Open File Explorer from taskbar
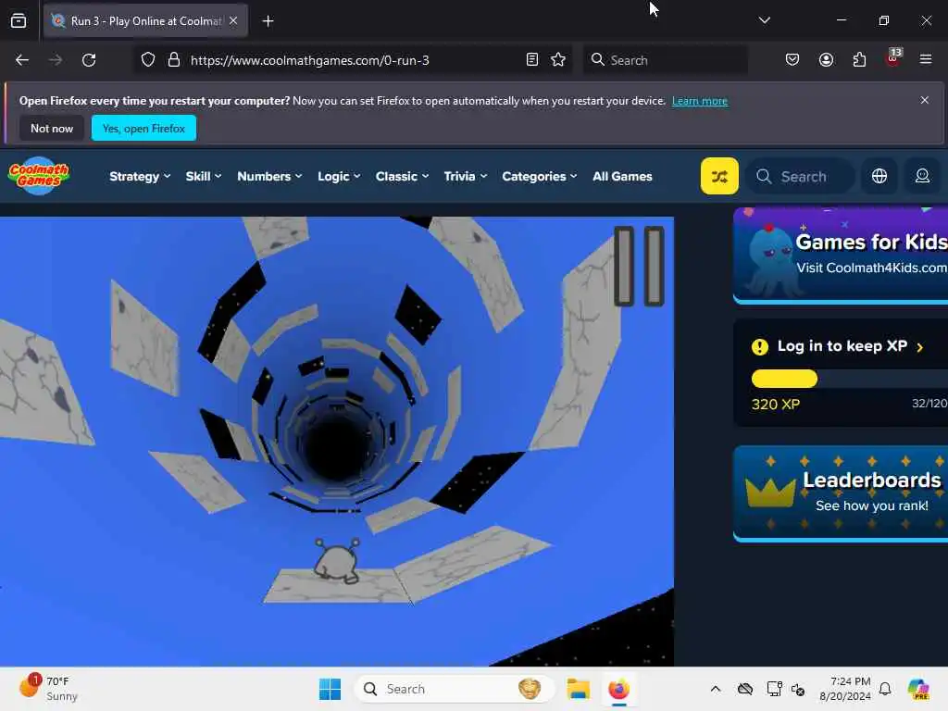This screenshot has width=948, height=711. (578, 689)
